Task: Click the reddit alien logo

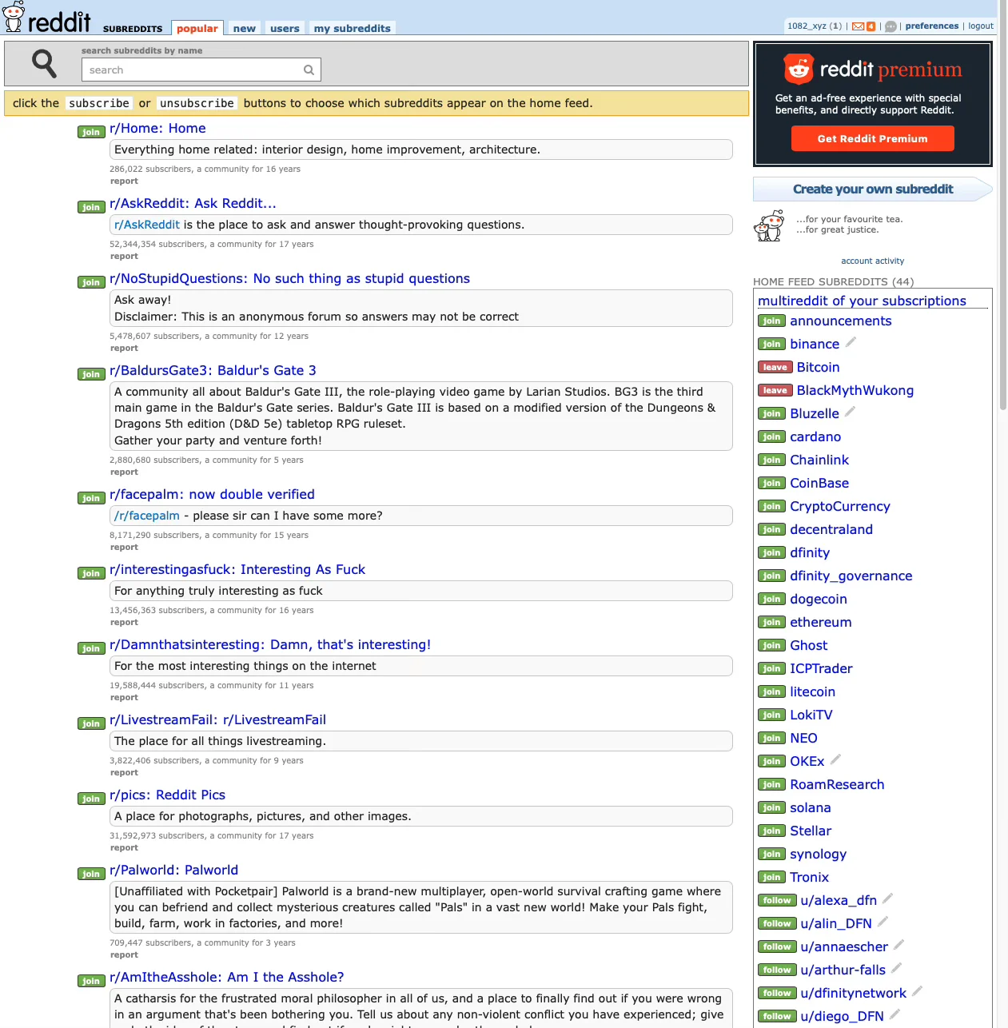Action: coord(14,16)
